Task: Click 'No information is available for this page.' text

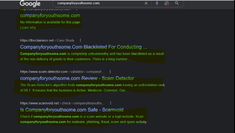Action: point(50,22)
